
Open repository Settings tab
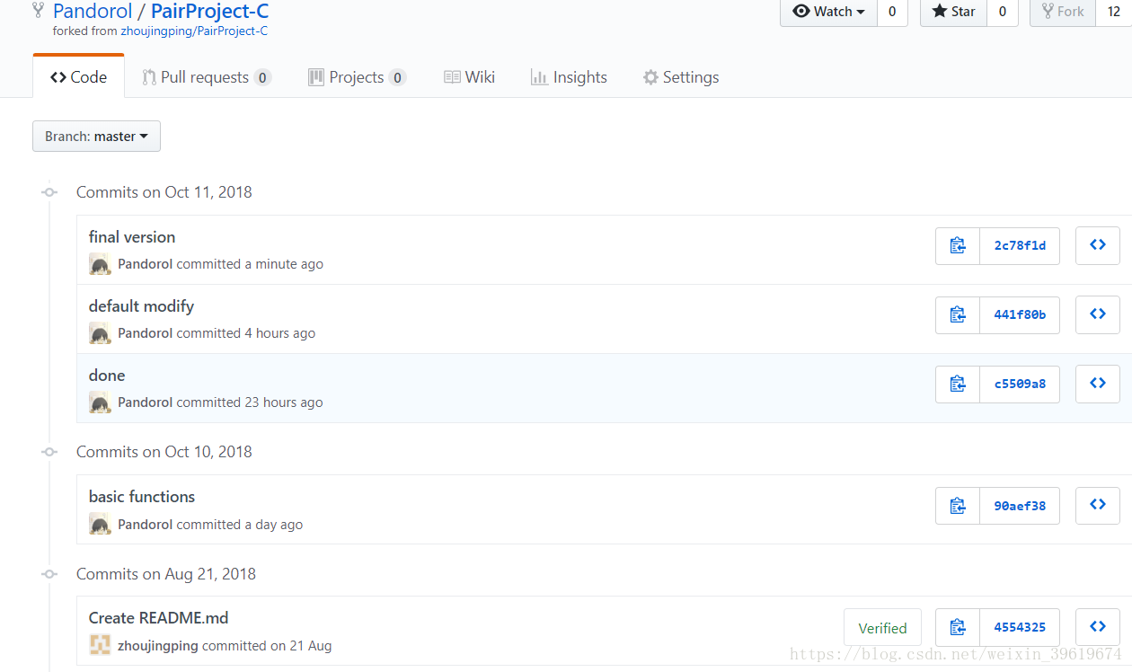(681, 77)
